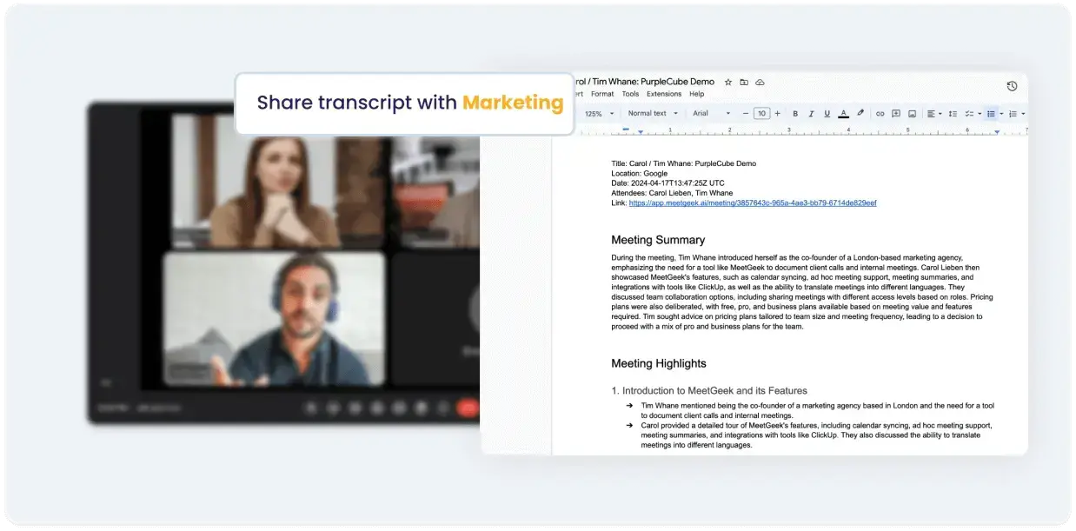End the call with red hang-up button
1076x531 pixels.
click(x=469, y=407)
